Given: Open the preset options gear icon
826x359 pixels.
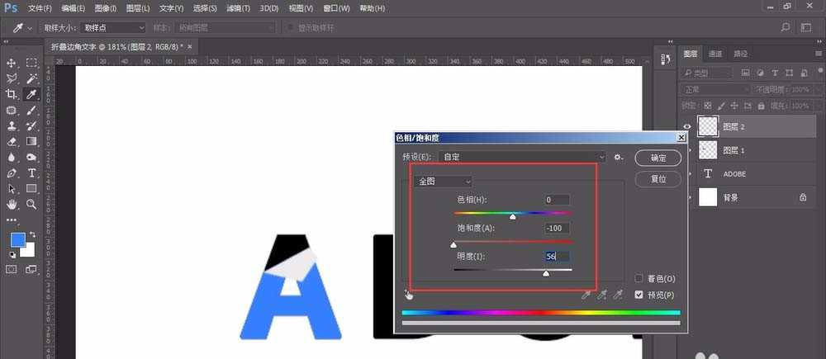Looking at the screenshot, I should point(618,157).
